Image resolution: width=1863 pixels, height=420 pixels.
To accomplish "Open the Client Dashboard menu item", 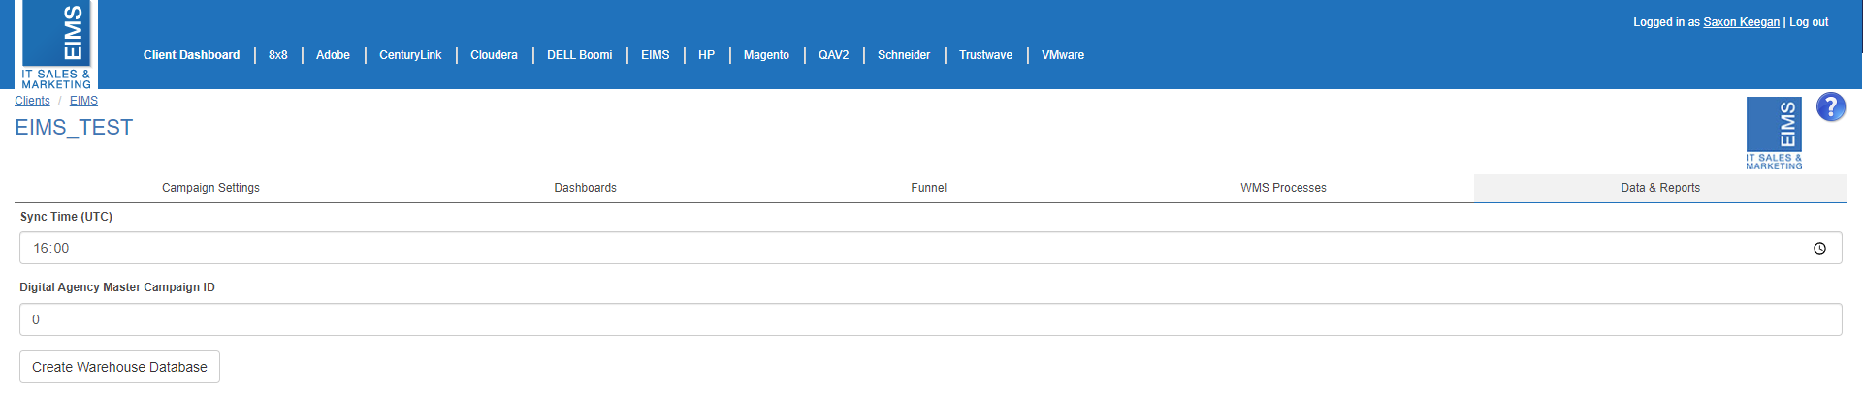I will click(191, 55).
